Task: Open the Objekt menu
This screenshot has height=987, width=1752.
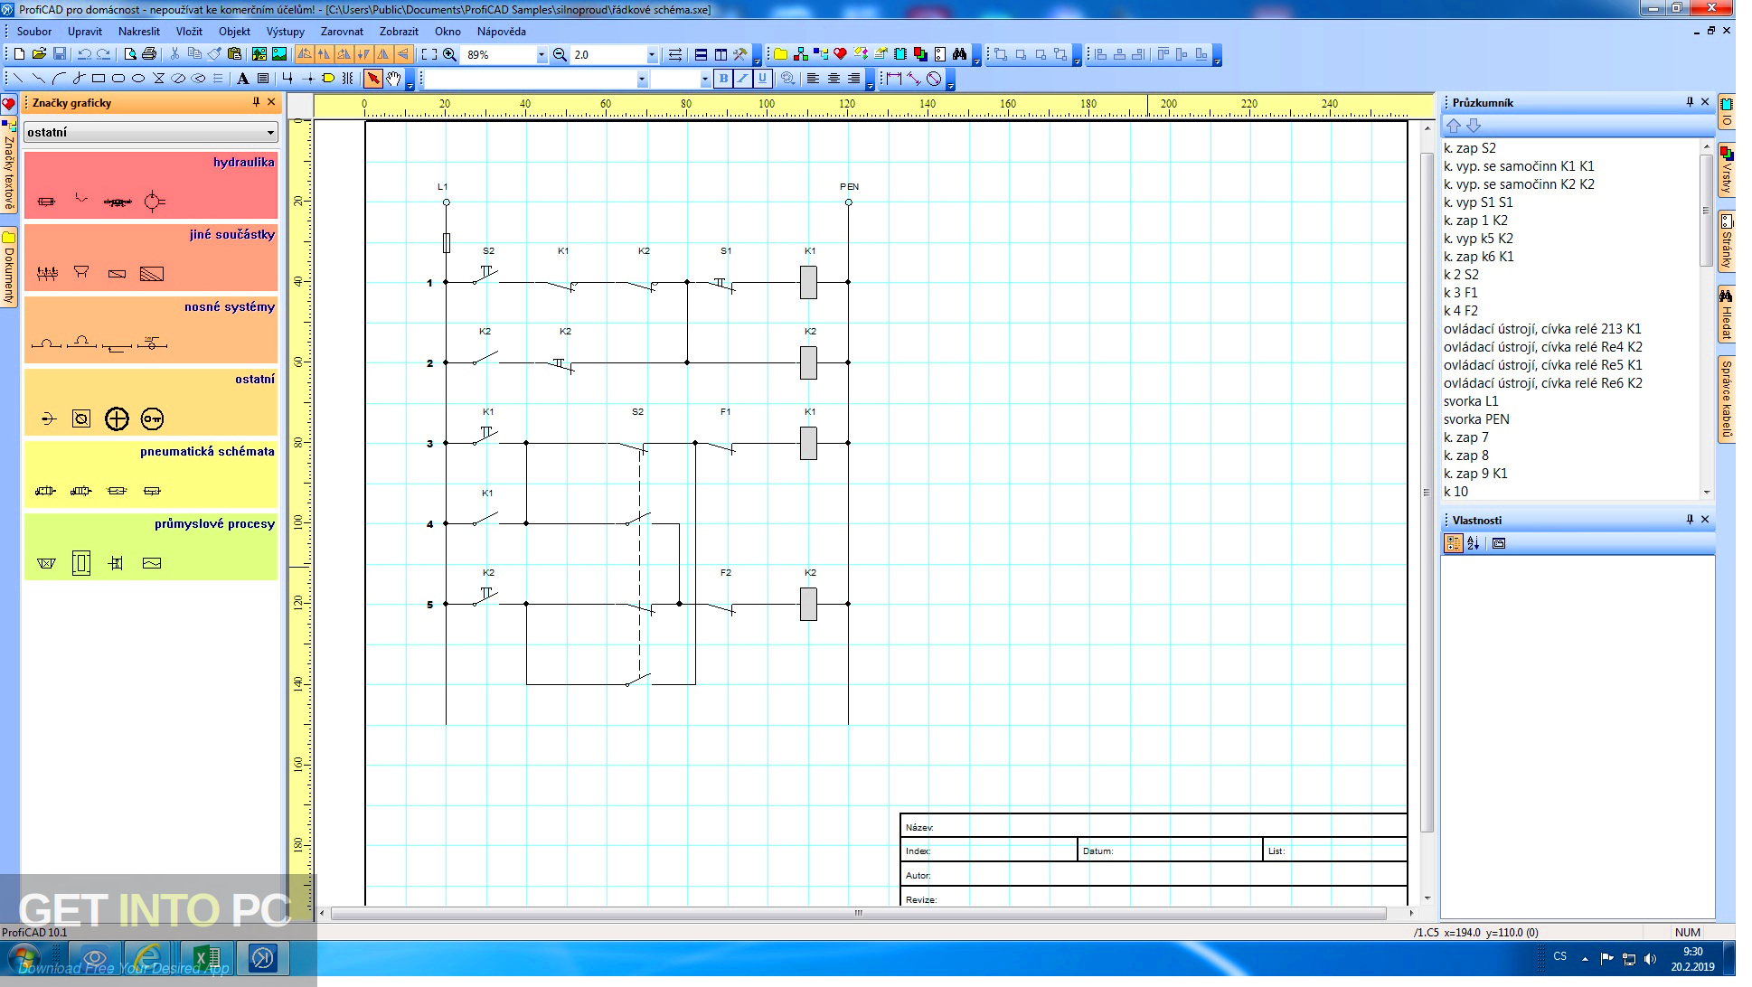Action: (x=234, y=31)
